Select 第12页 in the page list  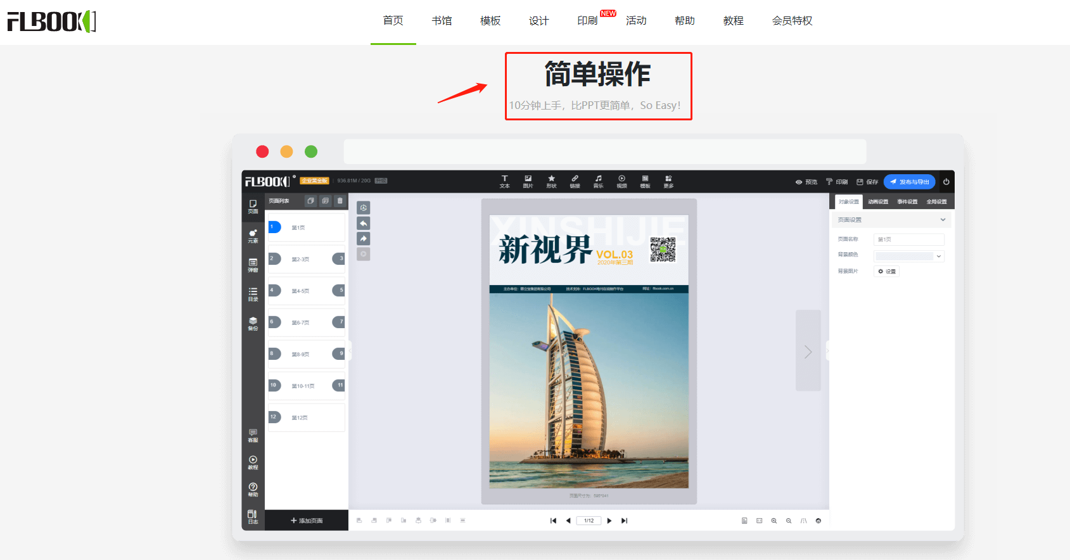(307, 417)
